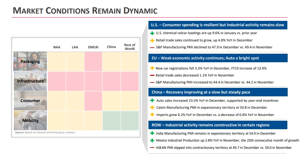Click the green Mobility Rest of World cell
Viewport: 300px width, 157px height.
pyautogui.click(x=130, y=121)
